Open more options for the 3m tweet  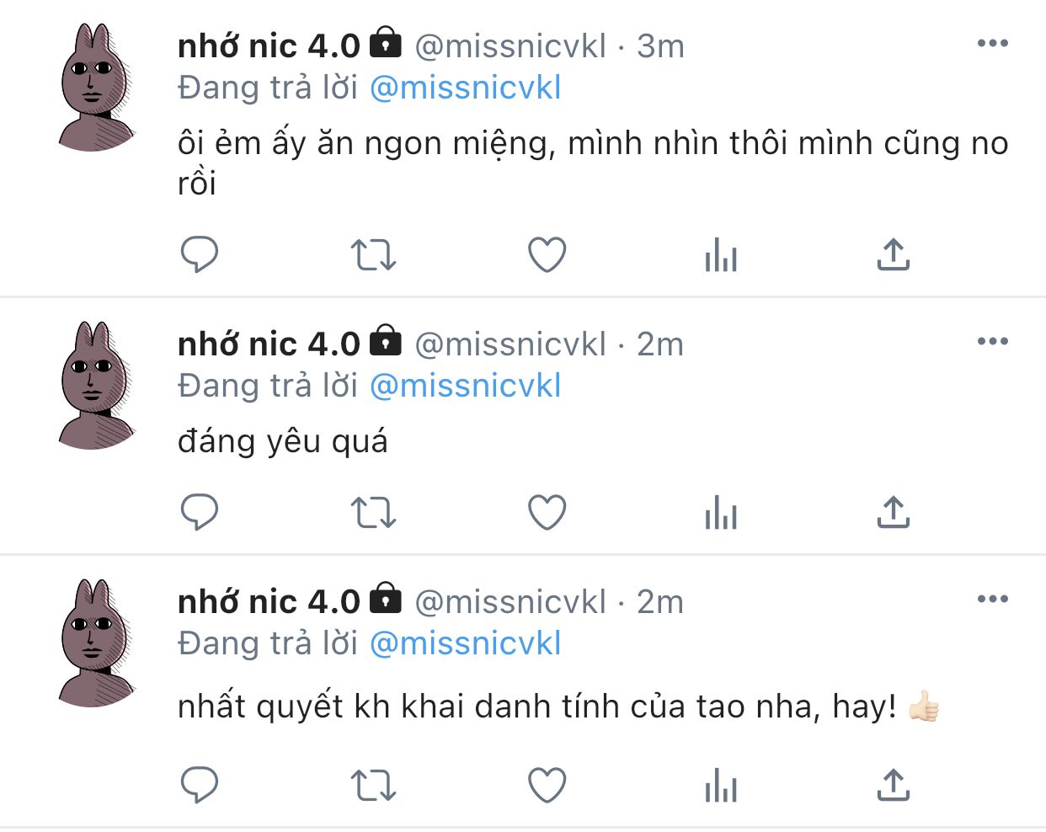pos(992,44)
